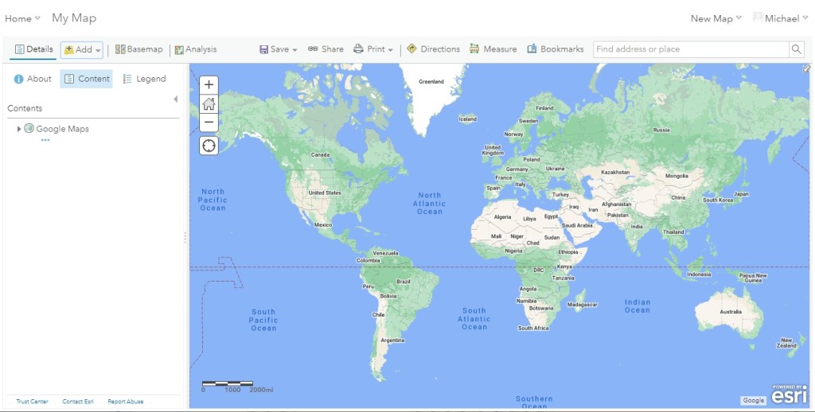Click the map zoom in plus button
The image size is (815, 412).
[x=209, y=84]
